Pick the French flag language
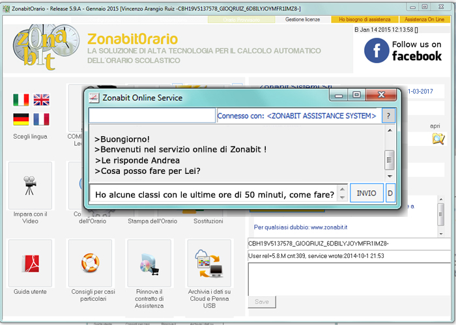The height and width of the screenshot is (325, 456). 41,119
